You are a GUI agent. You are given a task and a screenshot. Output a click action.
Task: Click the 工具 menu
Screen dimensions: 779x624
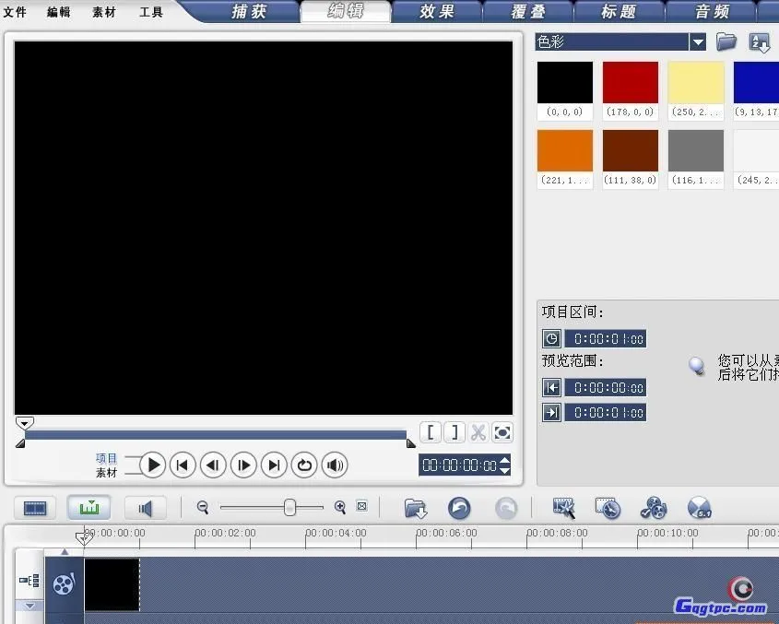pos(151,12)
